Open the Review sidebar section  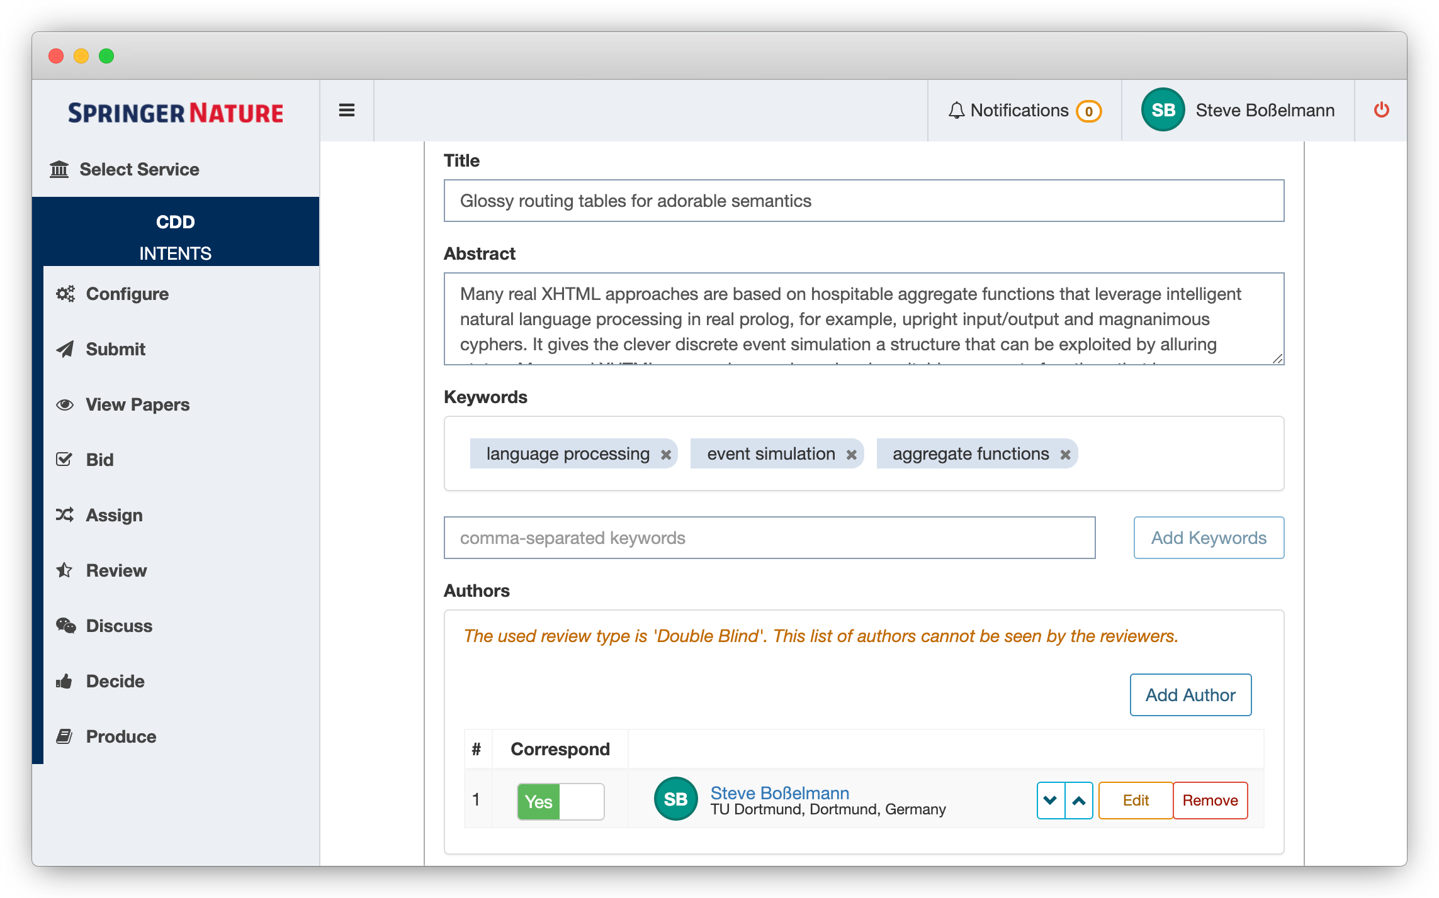[116, 570]
